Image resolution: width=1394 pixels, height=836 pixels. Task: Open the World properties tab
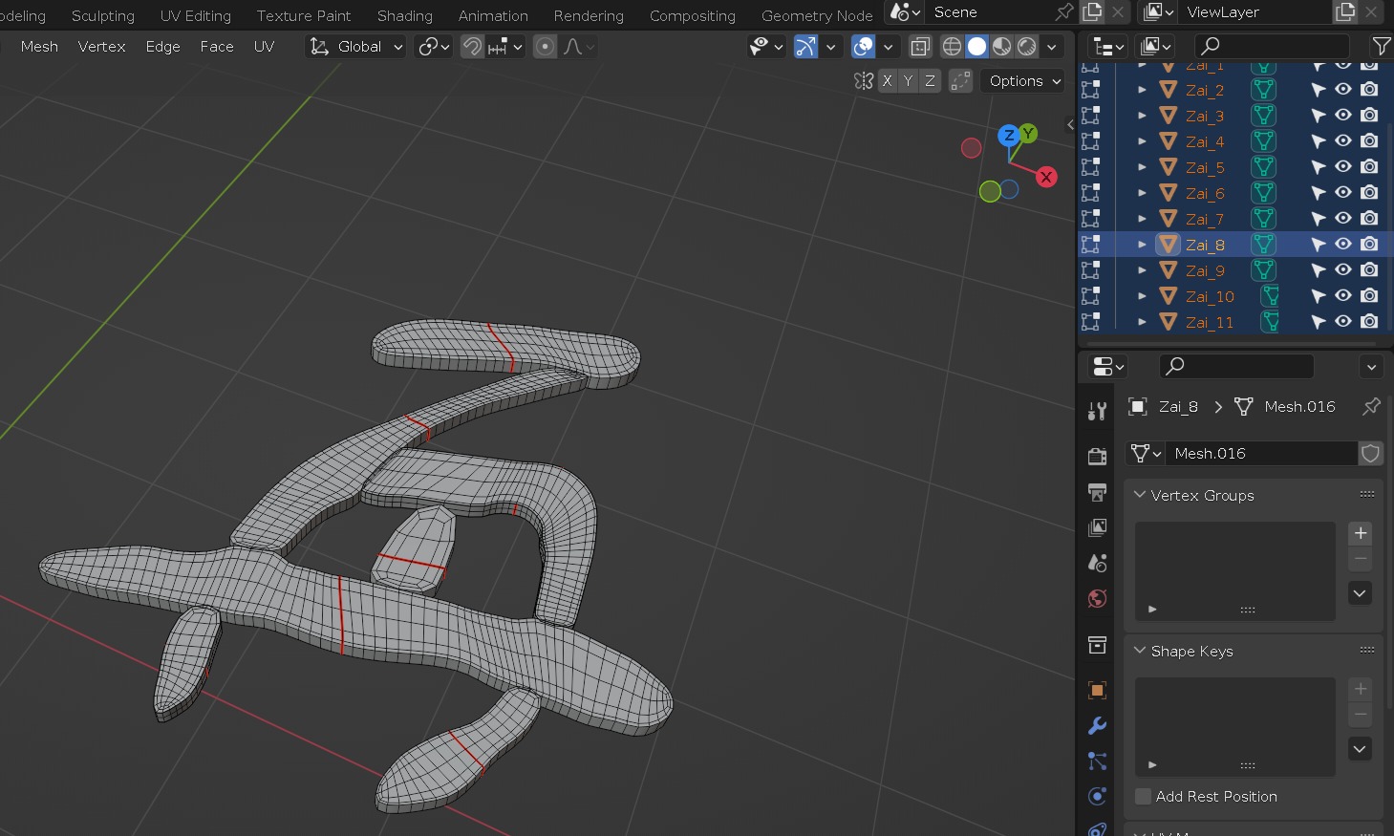tap(1097, 599)
